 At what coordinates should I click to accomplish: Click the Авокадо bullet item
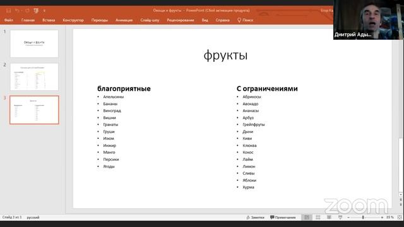click(250, 103)
